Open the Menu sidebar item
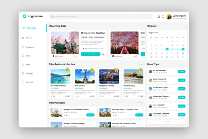The image size is (208, 139). coord(29,56)
